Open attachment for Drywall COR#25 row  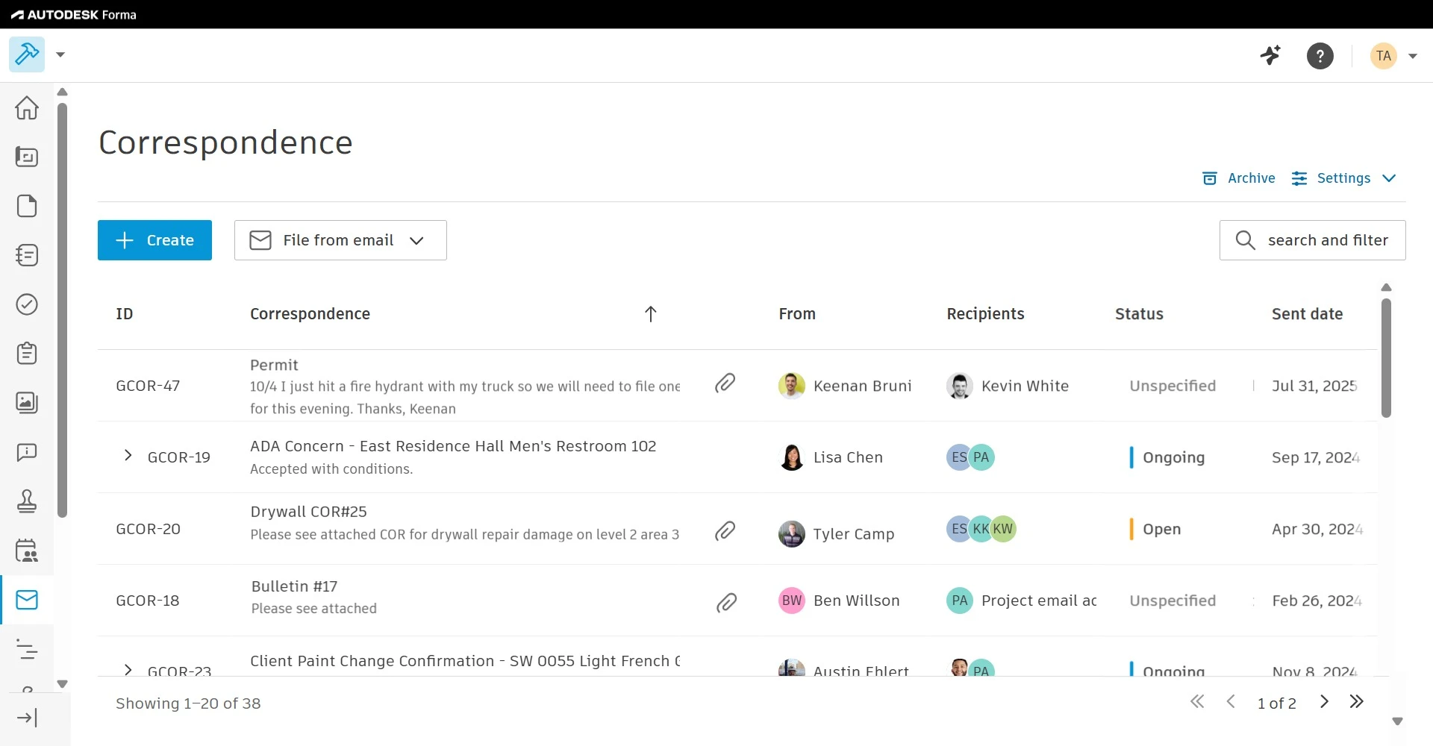coord(725,531)
